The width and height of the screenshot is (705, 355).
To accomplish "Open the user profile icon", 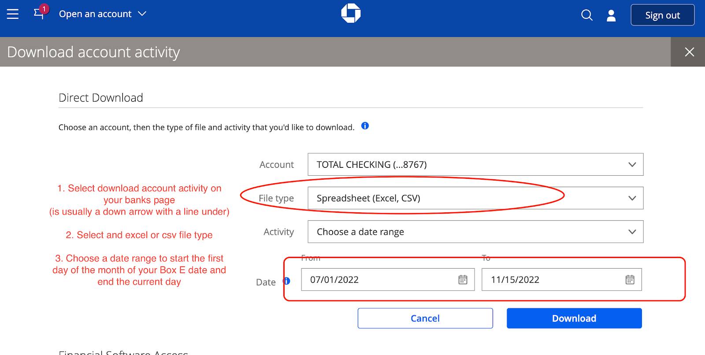I will click(611, 15).
